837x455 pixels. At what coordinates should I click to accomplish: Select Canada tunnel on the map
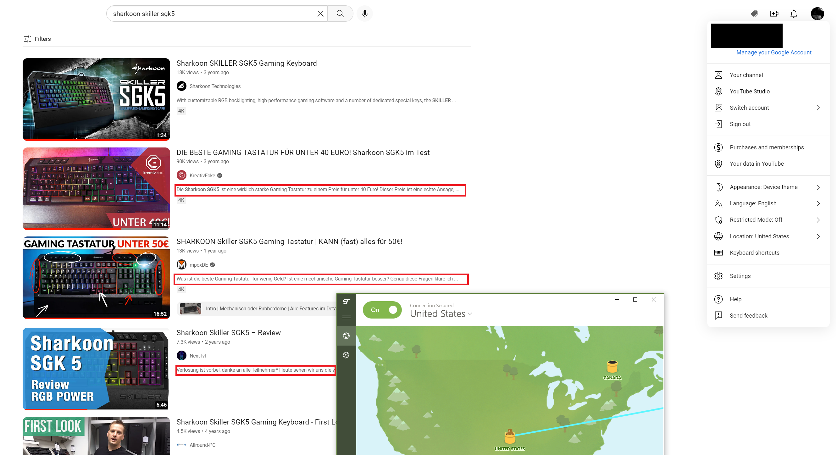(x=612, y=367)
